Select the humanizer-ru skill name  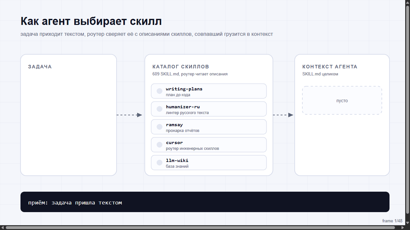coord(183,107)
